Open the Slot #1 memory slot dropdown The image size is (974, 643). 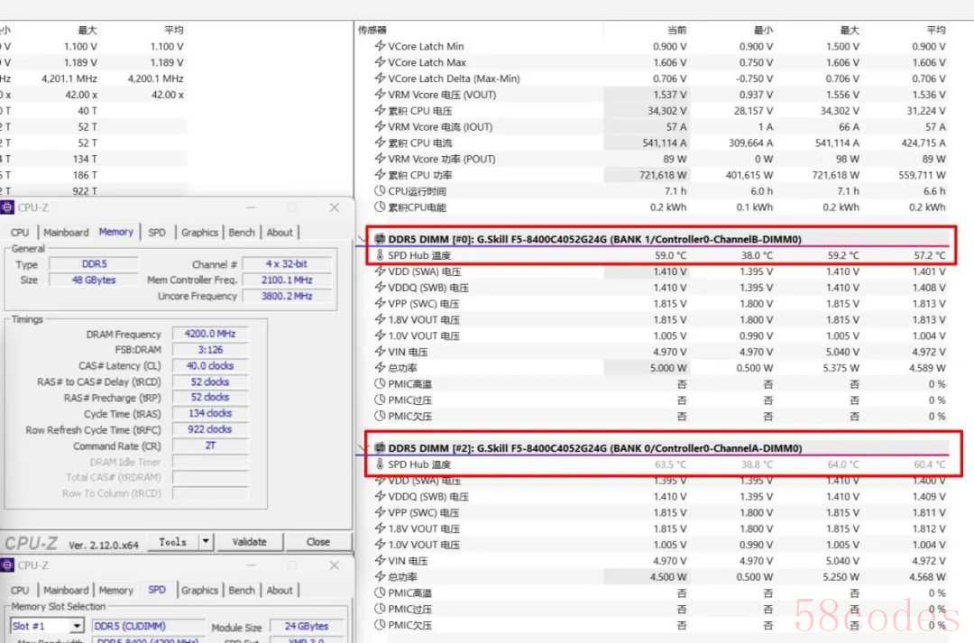click(76, 626)
